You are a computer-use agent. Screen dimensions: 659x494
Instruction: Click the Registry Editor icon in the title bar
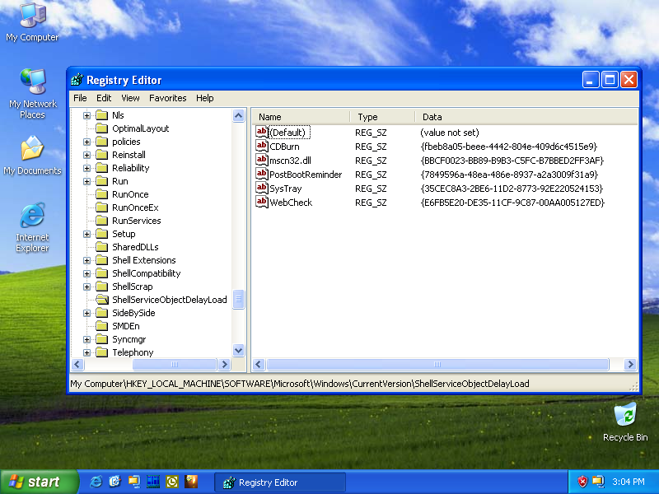(x=77, y=80)
